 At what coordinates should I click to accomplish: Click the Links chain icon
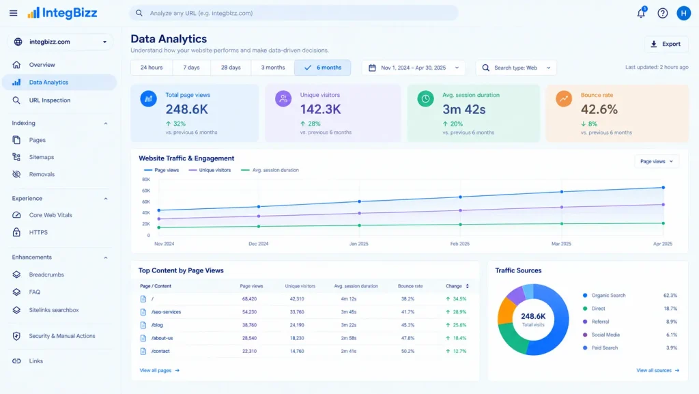coord(16,361)
